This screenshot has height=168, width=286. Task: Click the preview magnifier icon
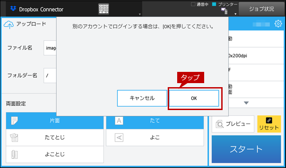pos(219,124)
